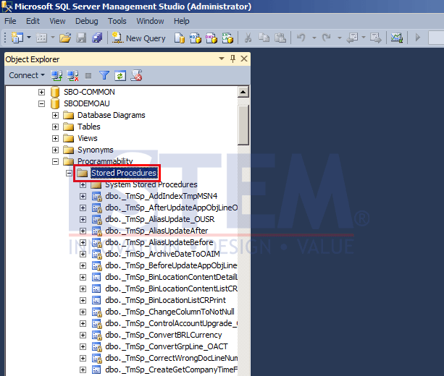Screen dimensions: 444x376
Task: Open the Window menu
Action: coord(150,21)
